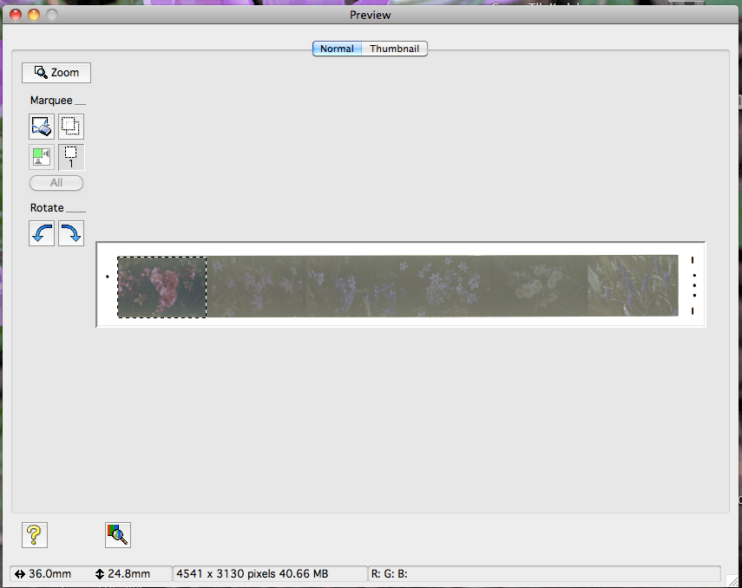Rotate the image left (counterclockwise arrow)
Screen dimensions: 742x588
42,232
